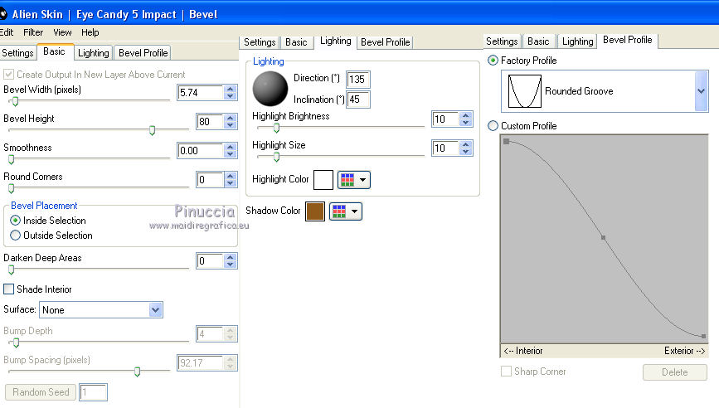Click the Highlight Size slider handle
Viewport: 719px width, 408px height.
[276, 158]
